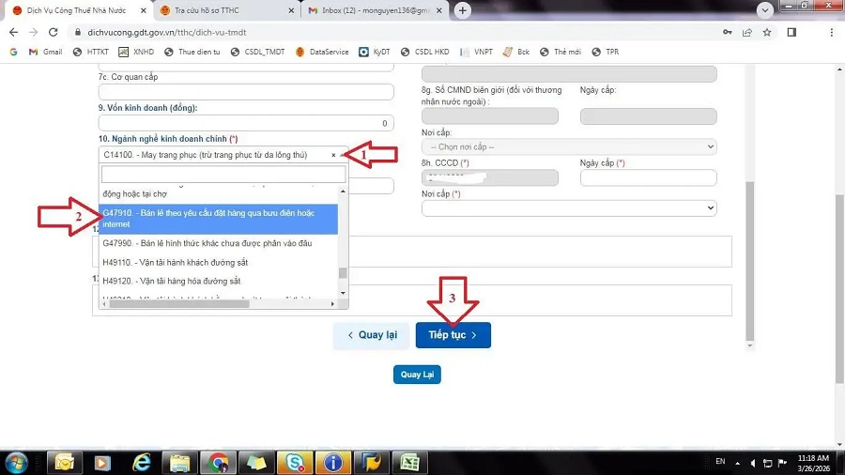
Task: Open the Thẻ mới bookmark
Action: click(560, 52)
